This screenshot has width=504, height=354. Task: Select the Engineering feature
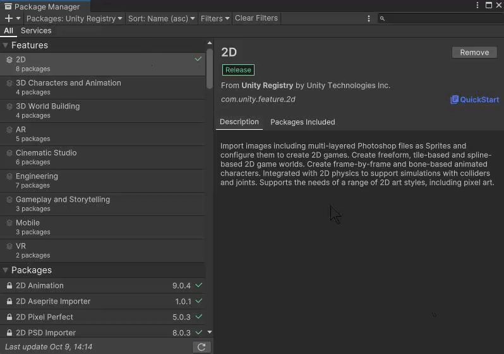click(x=102, y=181)
